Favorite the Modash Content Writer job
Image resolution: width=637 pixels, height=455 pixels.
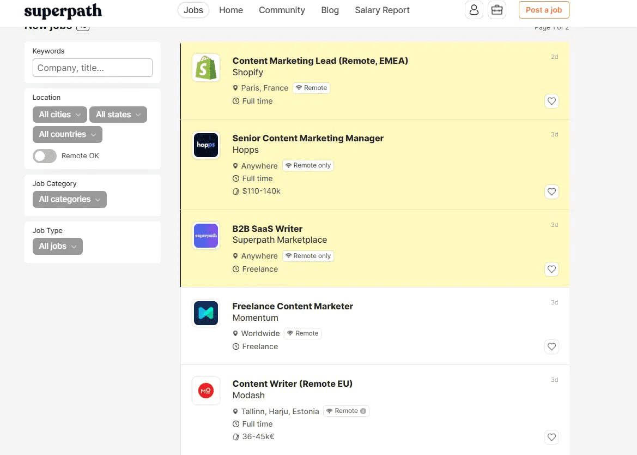(x=551, y=437)
